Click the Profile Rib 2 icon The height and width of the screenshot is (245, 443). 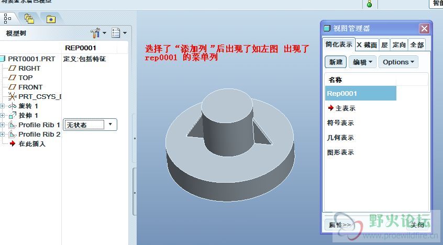point(12,134)
